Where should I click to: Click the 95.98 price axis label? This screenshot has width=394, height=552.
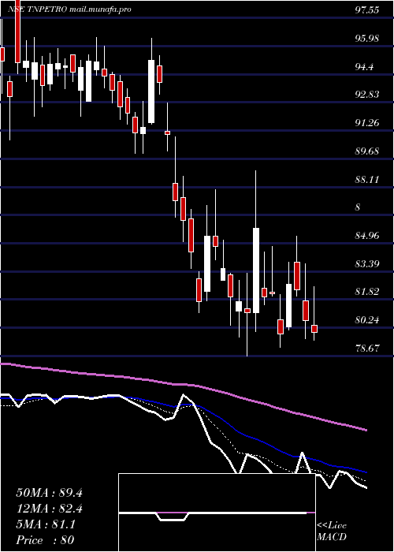[367, 38]
